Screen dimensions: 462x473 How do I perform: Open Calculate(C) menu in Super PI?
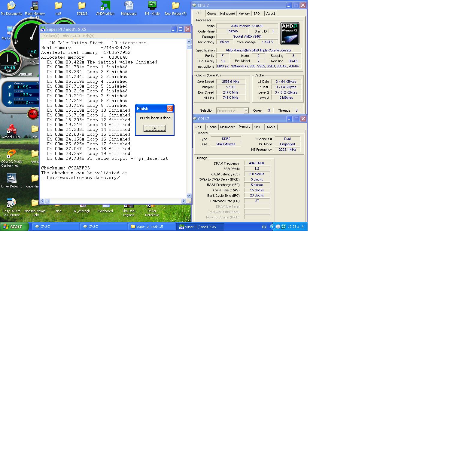(50, 36)
